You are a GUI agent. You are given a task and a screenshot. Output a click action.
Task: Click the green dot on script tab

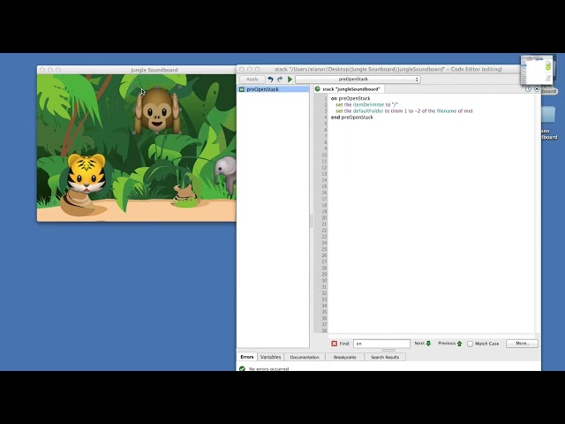(x=318, y=88)
